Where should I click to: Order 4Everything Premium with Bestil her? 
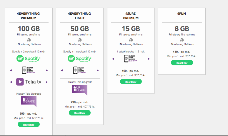[x=29, y=124]
